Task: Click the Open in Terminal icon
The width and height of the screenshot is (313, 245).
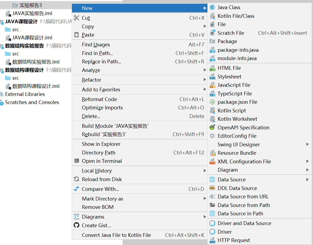Action: 76,161
